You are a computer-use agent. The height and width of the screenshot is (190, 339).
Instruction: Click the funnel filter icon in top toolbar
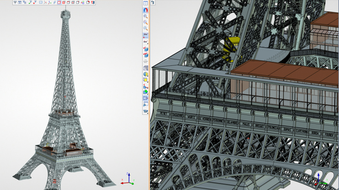[x=15, y=2]
